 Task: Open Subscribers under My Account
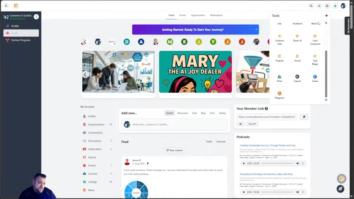[x=95, y=149]
